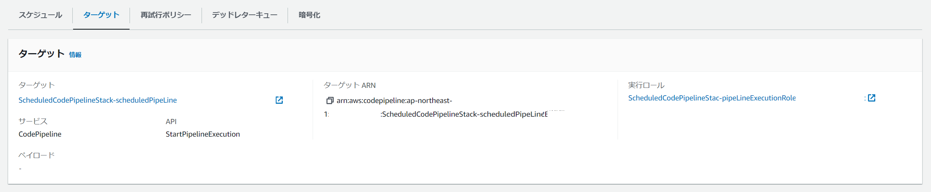Select the ターゲット tab
This screenshot has height=192, width=931.
point(101,15)
